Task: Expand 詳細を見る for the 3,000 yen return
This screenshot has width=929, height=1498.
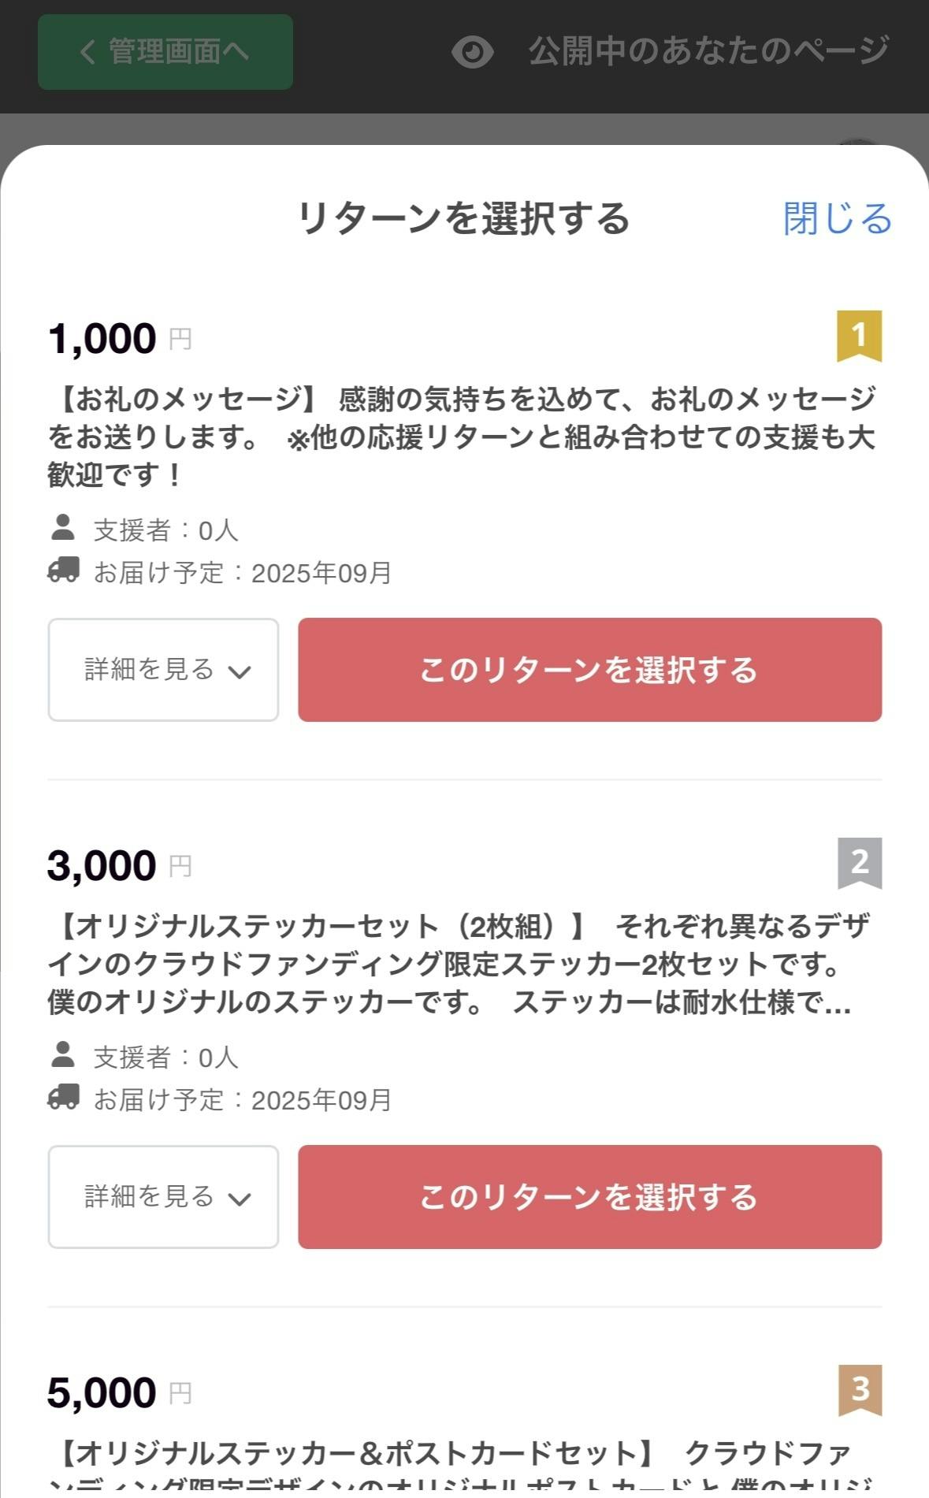Action: click(x=163, y=1197)
